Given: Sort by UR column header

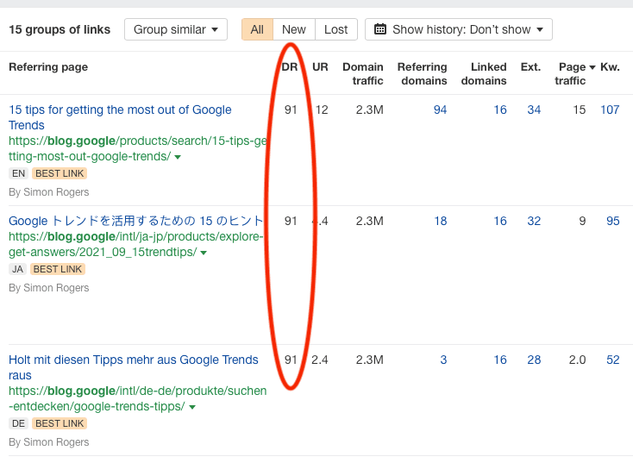Looking at the screenshot, I should pyautogui.click(x=320, y=67).
